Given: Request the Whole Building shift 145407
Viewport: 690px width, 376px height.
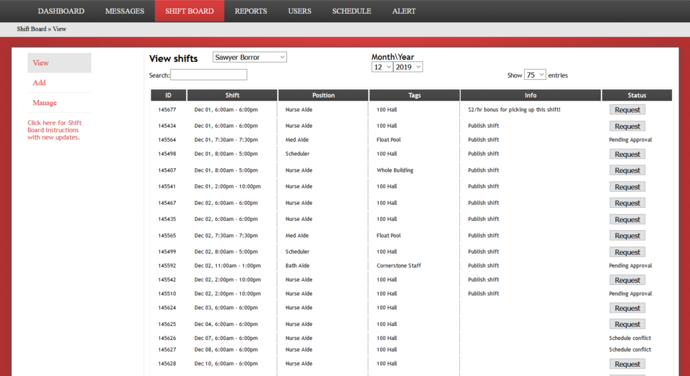Looking at the screenshot, I should tap(627, 170).
